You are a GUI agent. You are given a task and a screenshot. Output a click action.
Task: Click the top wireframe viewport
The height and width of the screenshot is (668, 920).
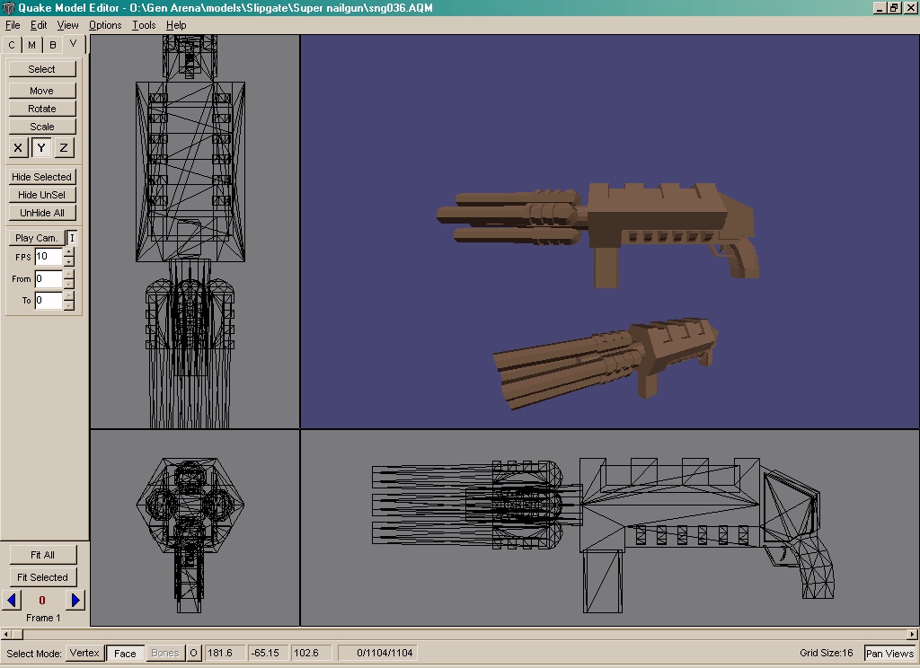click(x=195, y=232)
